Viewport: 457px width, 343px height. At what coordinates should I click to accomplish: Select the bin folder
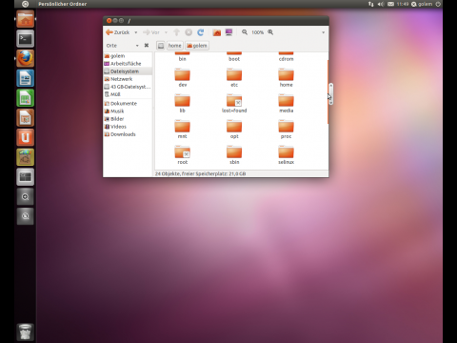pyautogui.click(x=182, y=57)
